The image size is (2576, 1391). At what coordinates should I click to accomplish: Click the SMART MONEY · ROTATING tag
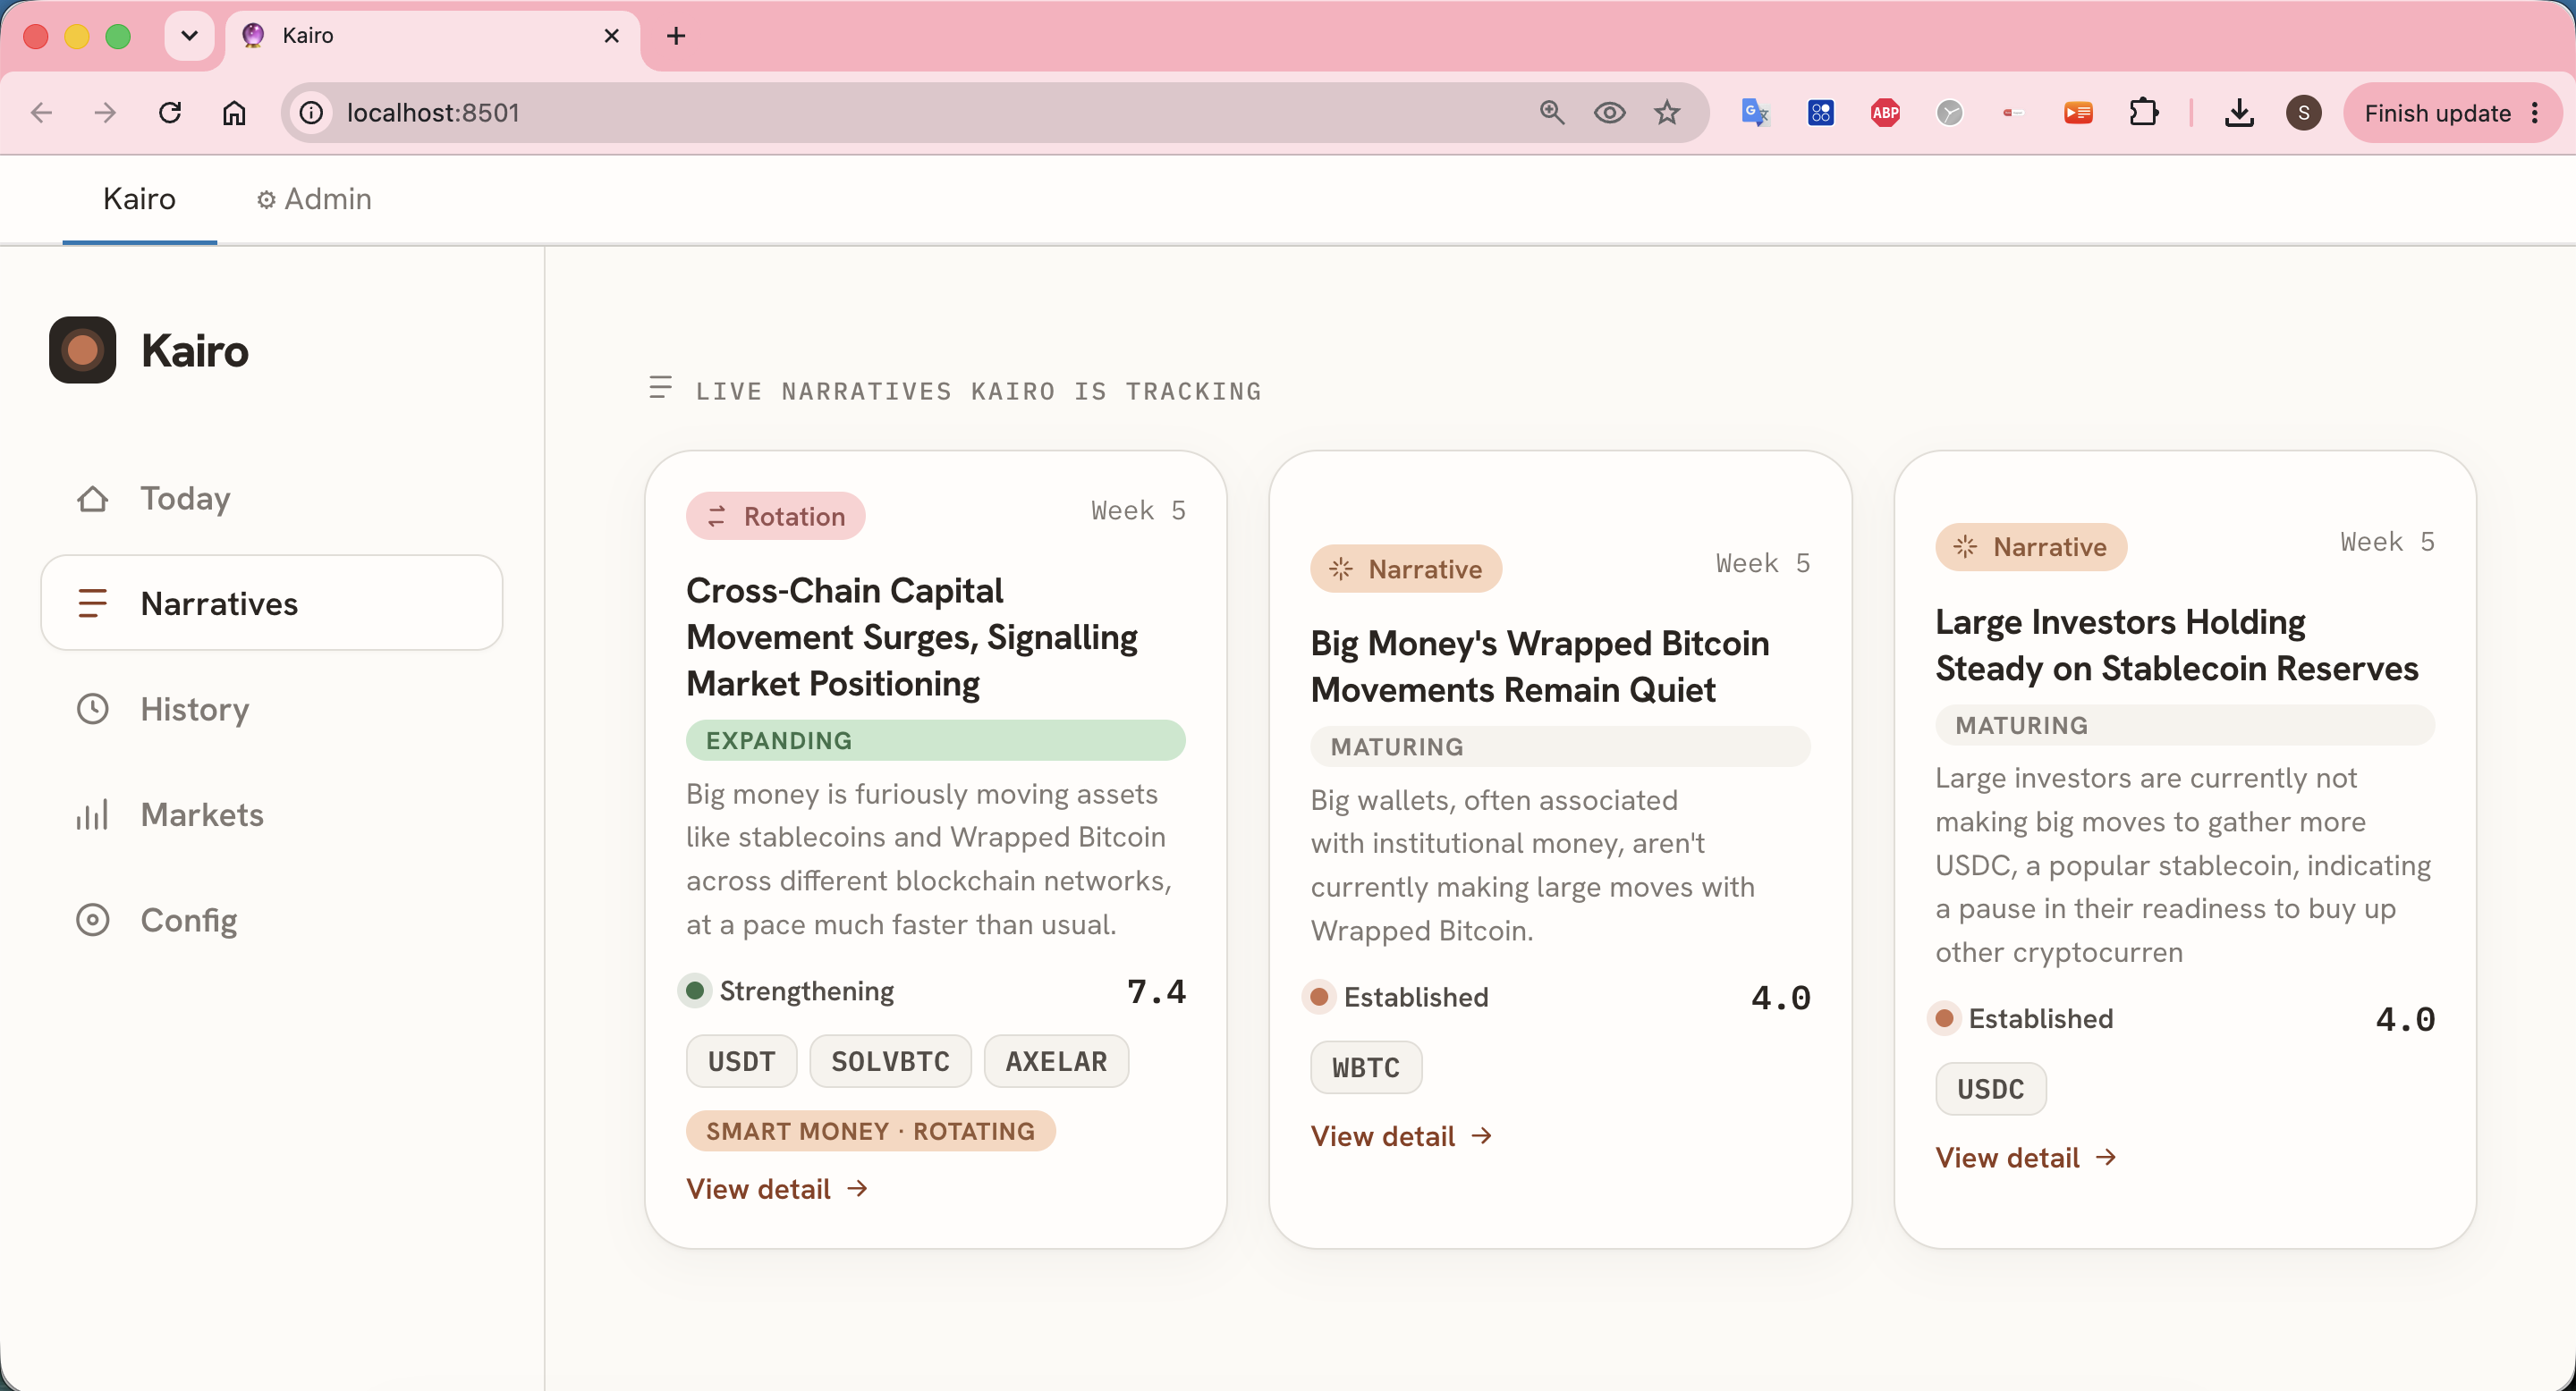click(x=870, y=1131)
